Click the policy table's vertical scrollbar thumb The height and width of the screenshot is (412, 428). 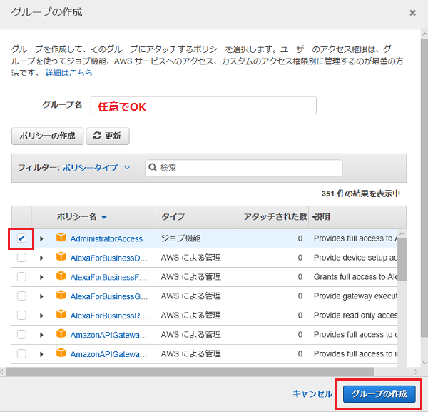pyautogui.click(x=402, y=259)
